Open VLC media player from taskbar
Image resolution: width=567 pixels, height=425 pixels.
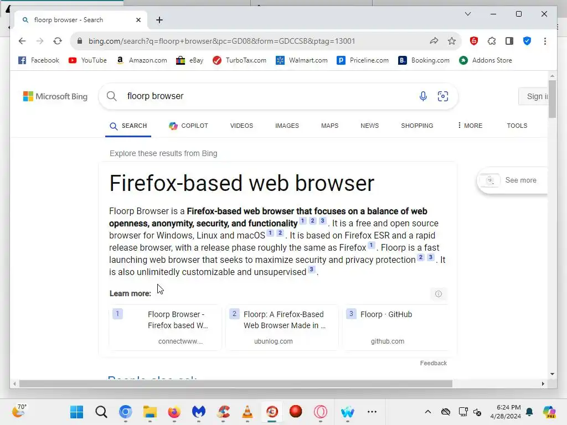pos(248,412)
